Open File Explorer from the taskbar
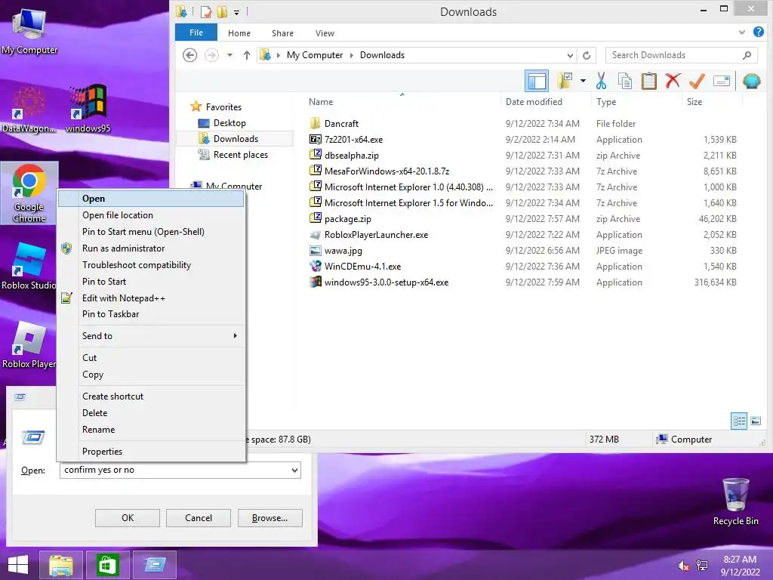The width and height of the screenshot is (773, 580). pyautogui.click(x=60, y=565)
